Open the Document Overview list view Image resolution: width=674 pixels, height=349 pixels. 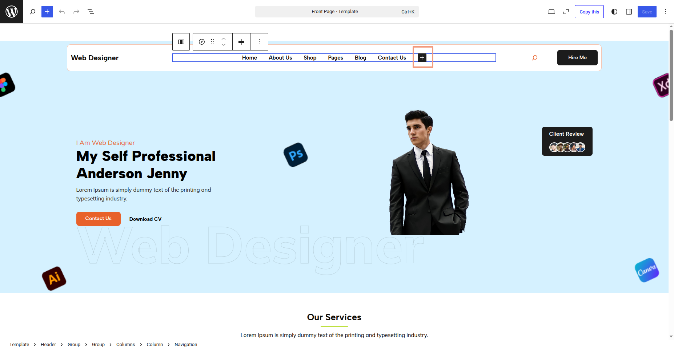[x=91, y=12]
